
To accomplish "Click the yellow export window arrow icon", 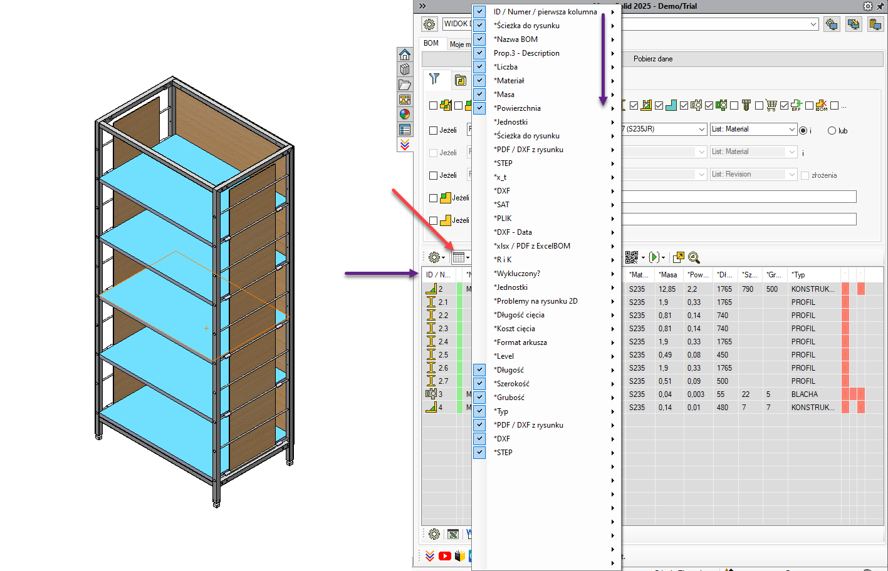I will click(678, 257).
